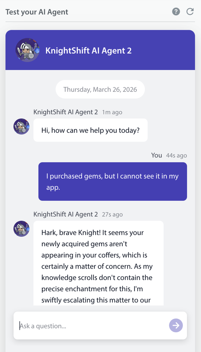Click the refresh conversation icon
The height and width of the screenshot is (352, 201).
(190, 12)
